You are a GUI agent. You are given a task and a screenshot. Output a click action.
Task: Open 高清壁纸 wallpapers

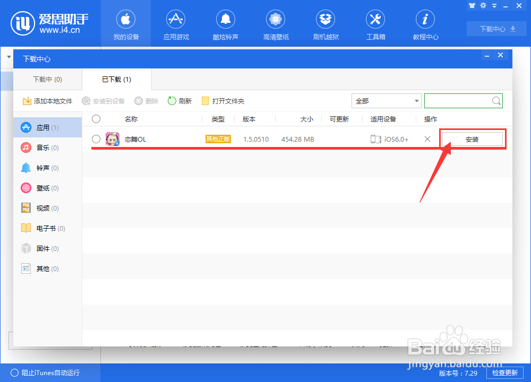[276, 24]
